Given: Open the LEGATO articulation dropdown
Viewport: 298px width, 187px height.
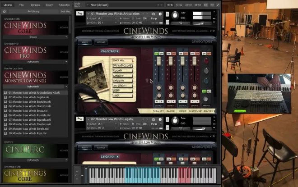Looking at the screenshot, I should pyautogui.click(x=110, y=157).
